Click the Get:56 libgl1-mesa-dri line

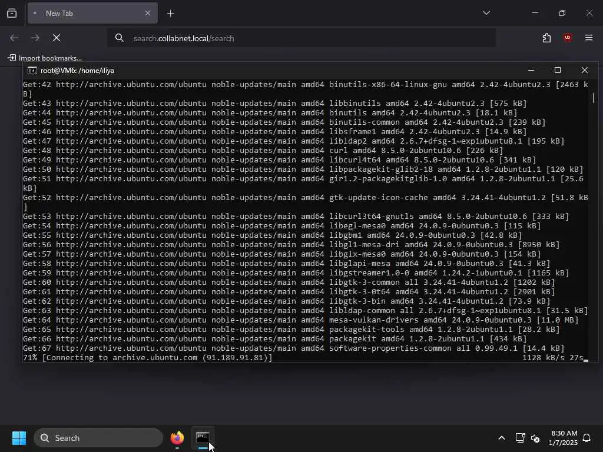(291, 244)
